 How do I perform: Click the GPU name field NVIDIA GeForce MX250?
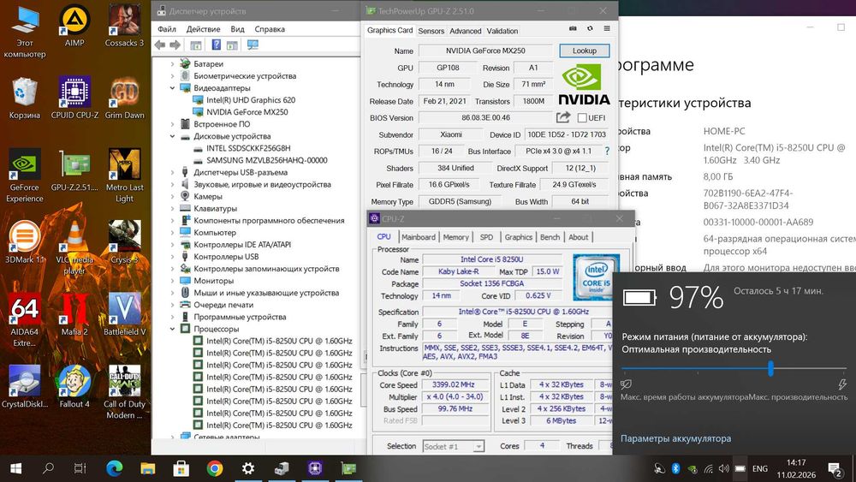click(x=485, y=51)
